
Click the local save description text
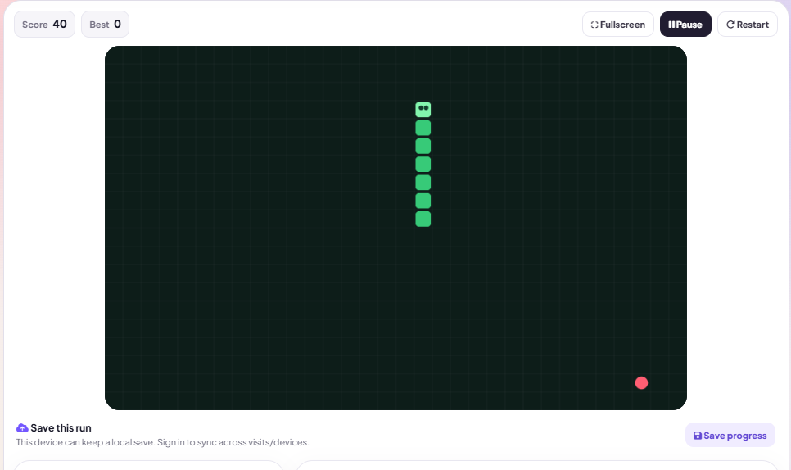tap(162, 442)
